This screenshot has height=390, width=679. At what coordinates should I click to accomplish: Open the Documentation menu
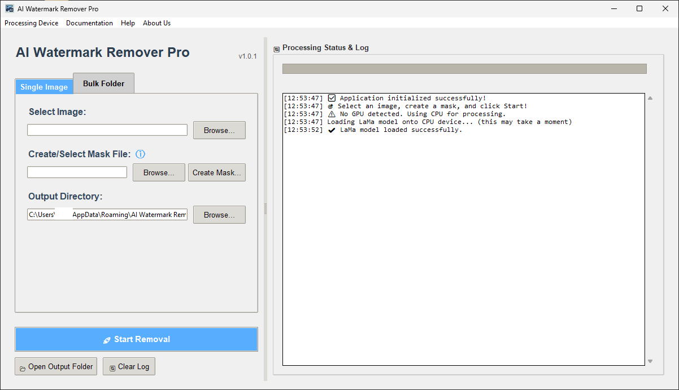89,23
